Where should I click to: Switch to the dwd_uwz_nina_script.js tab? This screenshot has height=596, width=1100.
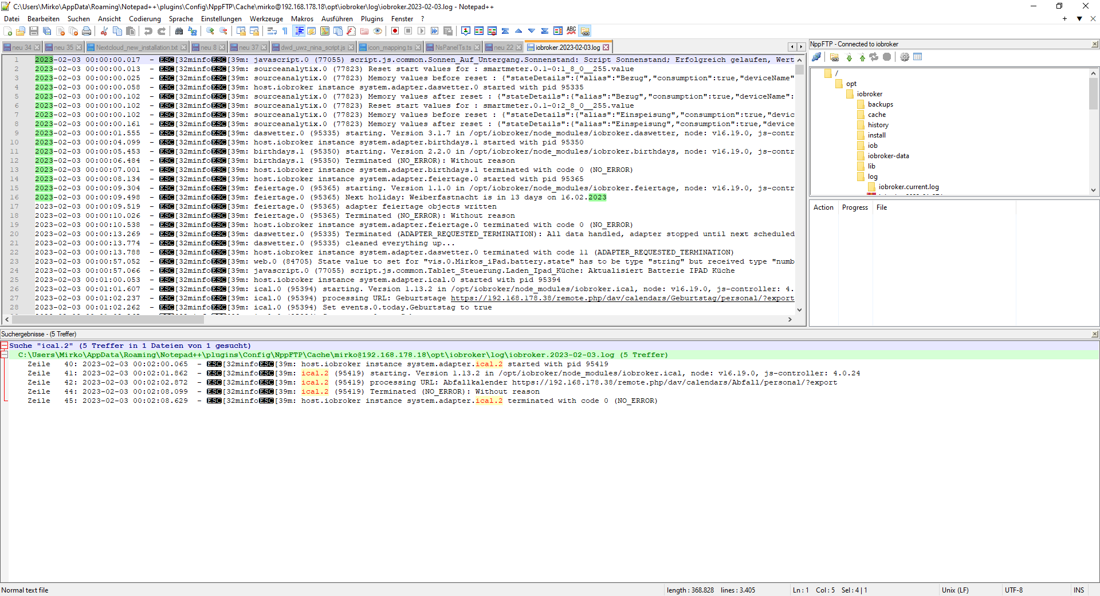(313, 48)
